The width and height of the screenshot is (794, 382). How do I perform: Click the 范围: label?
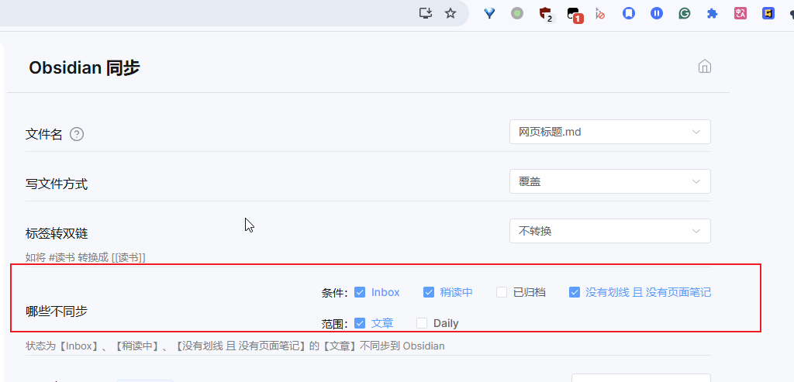point(334,323)
